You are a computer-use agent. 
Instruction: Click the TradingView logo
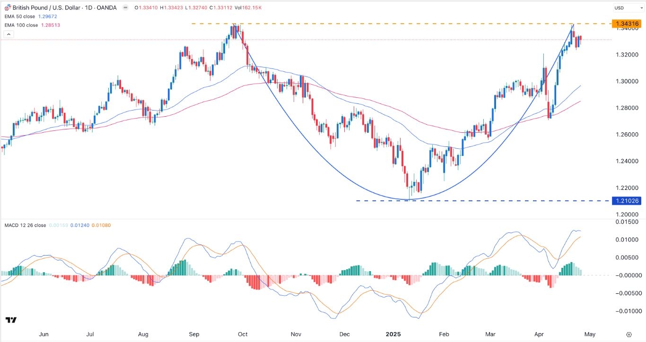click(11, 320)
